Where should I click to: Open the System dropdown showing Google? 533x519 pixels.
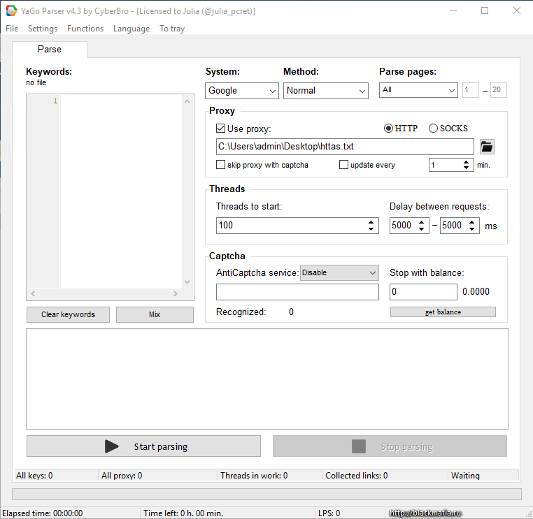[x=242, y=91]
